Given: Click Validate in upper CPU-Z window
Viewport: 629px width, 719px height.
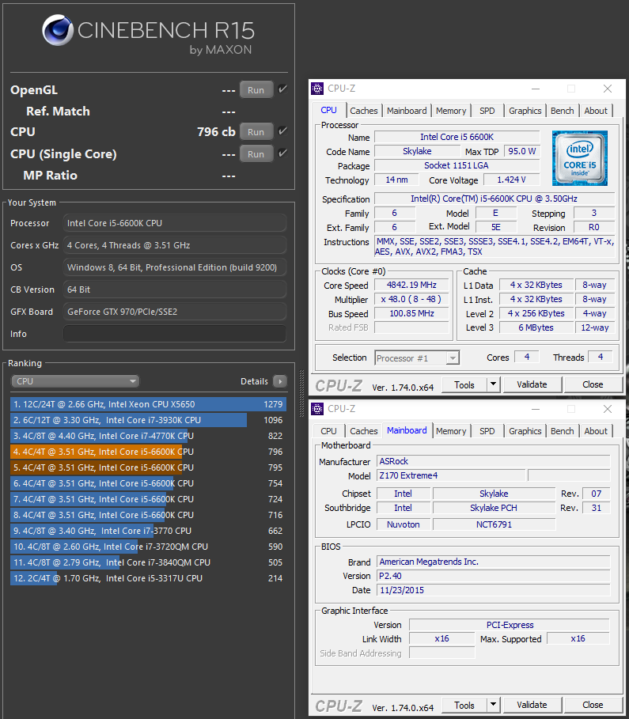Looking at the screenshot, I should 532,384.
